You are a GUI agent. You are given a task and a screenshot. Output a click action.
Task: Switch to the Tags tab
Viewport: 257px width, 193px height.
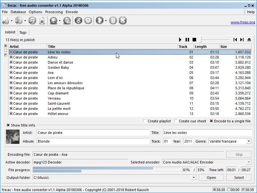23,32
